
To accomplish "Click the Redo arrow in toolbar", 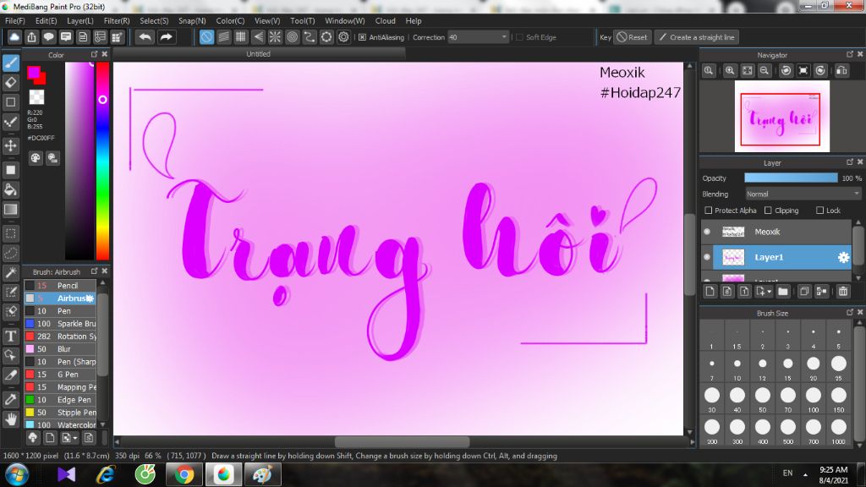I will (x=166, y=37).
